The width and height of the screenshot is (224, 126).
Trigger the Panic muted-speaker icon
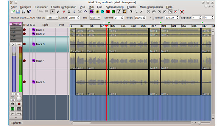[x=182, y=12]
